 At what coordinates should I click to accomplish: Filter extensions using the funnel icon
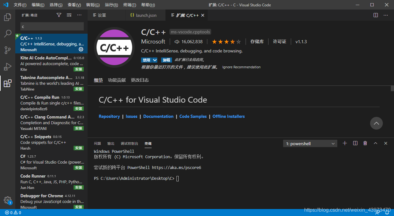click(59, 15)
